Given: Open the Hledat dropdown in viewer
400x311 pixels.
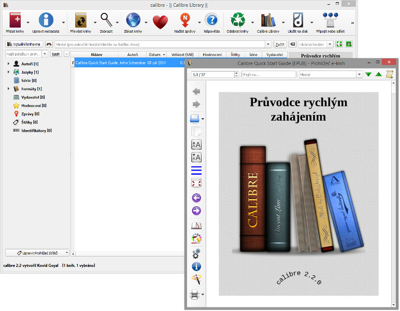Looking at the screenshot, I should tap(359, 75).
